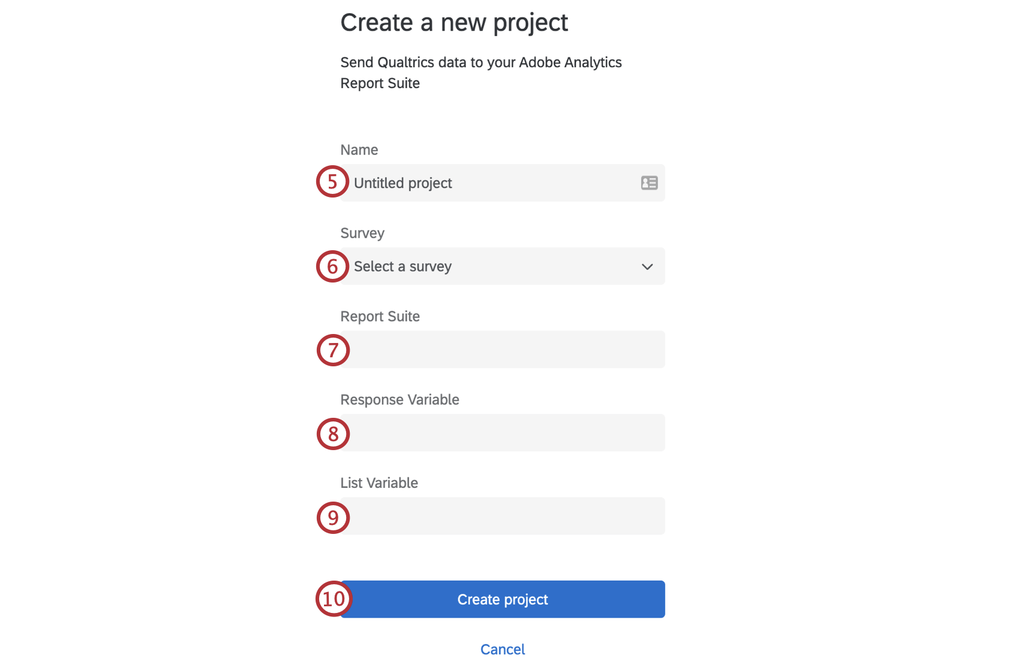Click the red circled number 8 annotation

(332, 433)
